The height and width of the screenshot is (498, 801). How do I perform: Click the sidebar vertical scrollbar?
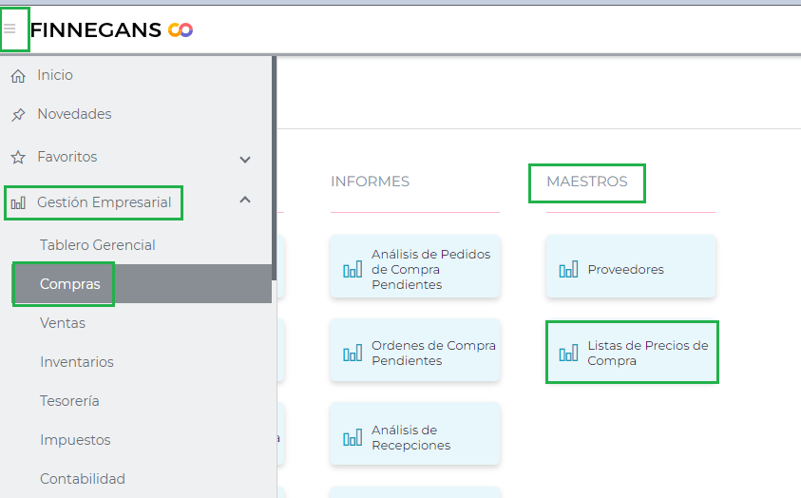[x=274, y=171]
